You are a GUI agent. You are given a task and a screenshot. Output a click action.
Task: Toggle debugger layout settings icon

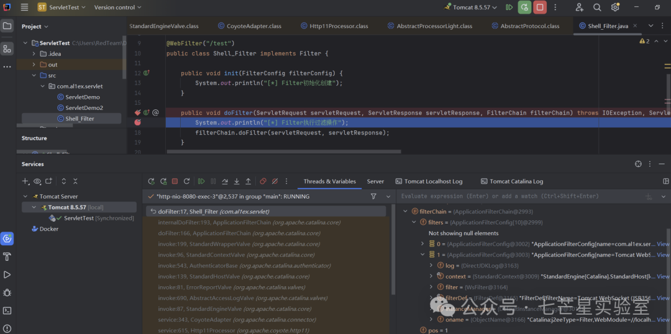(665, 181)
